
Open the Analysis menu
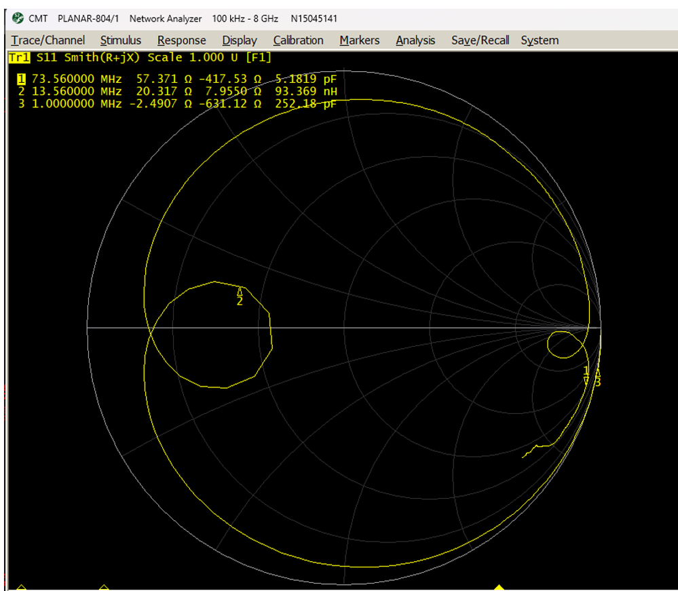(x=415, y=41)
